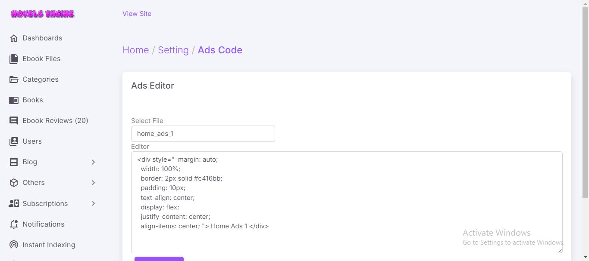
Task: Click the Notifications bell icon
Action: tap(14, 224)
